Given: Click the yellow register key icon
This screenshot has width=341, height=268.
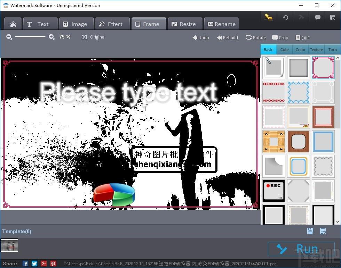Looking at the screenshot, I should (x=268, y=17).
